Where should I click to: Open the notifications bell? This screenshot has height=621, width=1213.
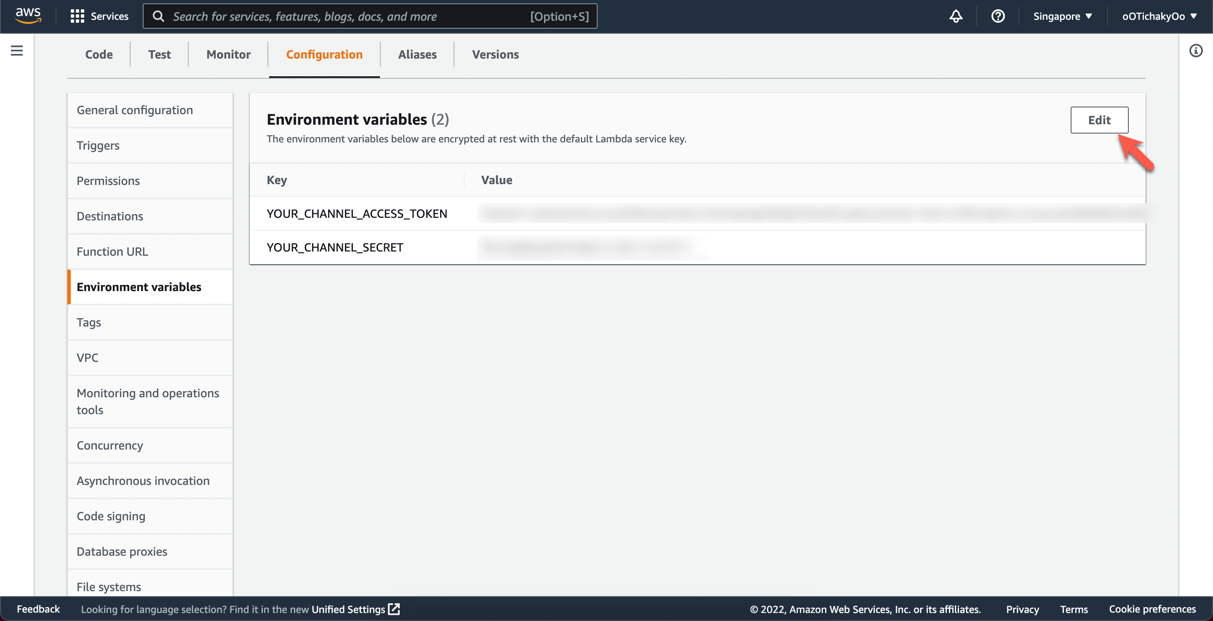(955, 16)
